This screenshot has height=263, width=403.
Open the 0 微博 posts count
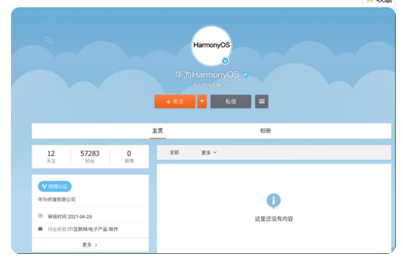pos(129,157)
